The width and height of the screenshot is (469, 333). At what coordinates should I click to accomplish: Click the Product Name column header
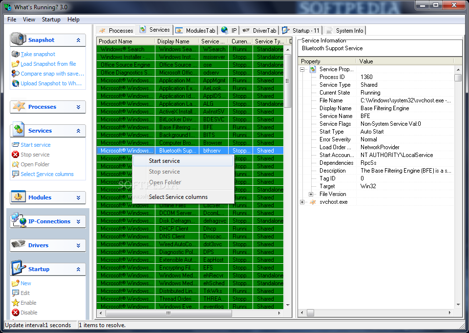pos(126,41)
